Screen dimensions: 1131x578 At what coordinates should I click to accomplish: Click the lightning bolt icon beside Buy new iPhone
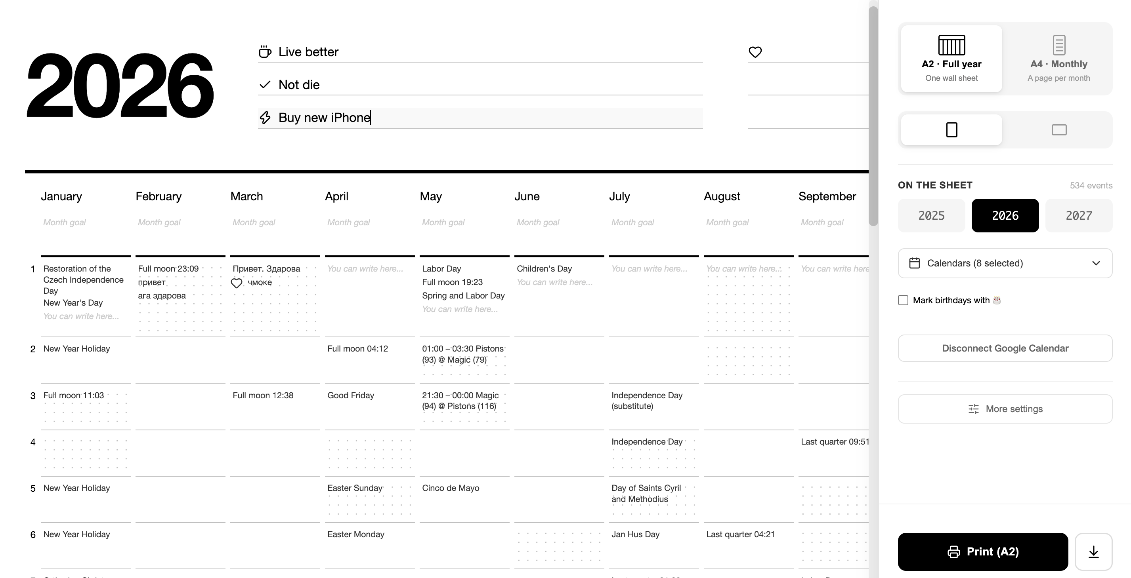(x=265, y=118)
